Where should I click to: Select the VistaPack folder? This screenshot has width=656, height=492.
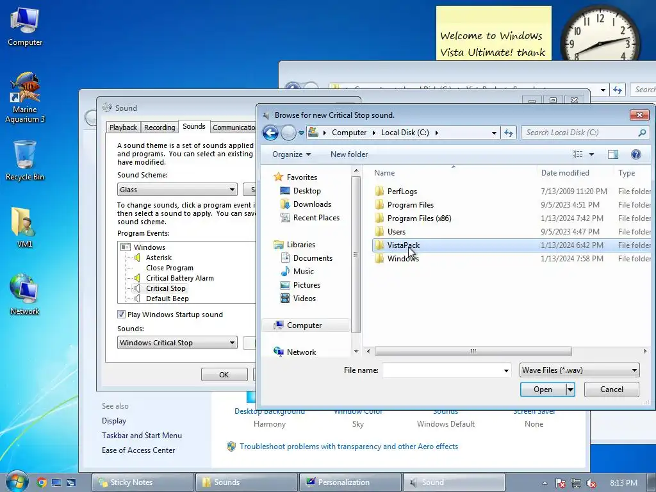[511, 245]
